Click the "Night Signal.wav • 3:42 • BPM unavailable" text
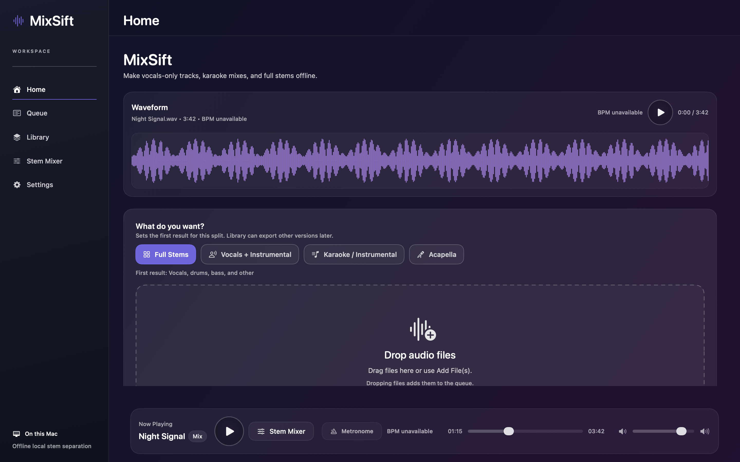Image resolution: width=740 pixels, height=462 pixels. click(x=189, y=119)
